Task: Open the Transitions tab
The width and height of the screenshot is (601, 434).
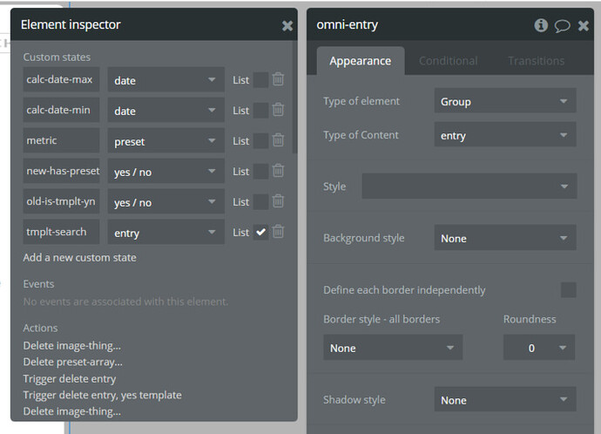Action: pos(536,61)
